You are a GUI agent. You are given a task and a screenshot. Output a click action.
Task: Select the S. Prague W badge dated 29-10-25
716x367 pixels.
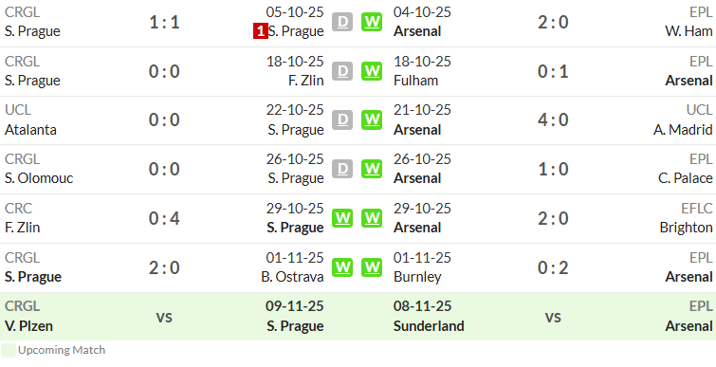coord(342,218)
